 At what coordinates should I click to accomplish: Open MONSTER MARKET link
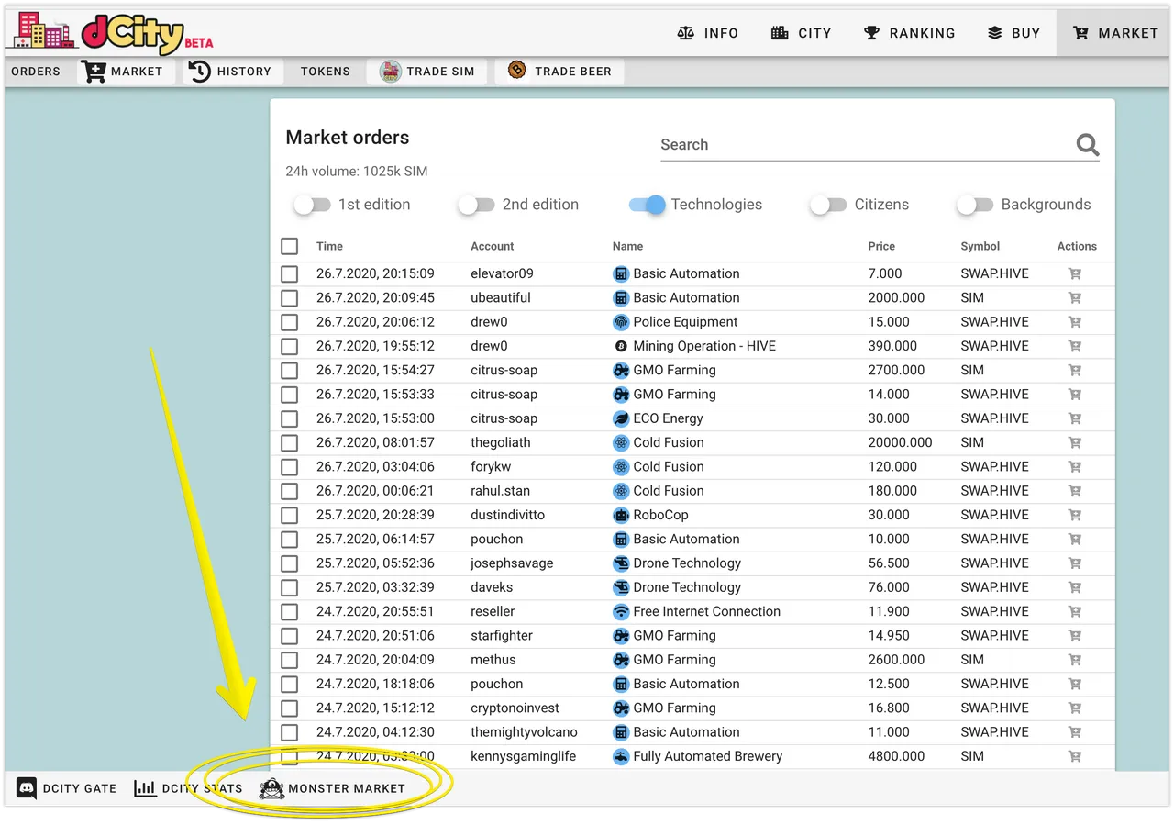(332, 788)
